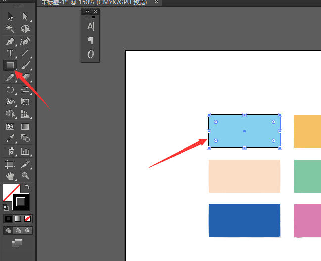Image resolution: width=321 pixels, height=261 pixels.
Task: Select the Pen tool
Action: click(10, 42)
